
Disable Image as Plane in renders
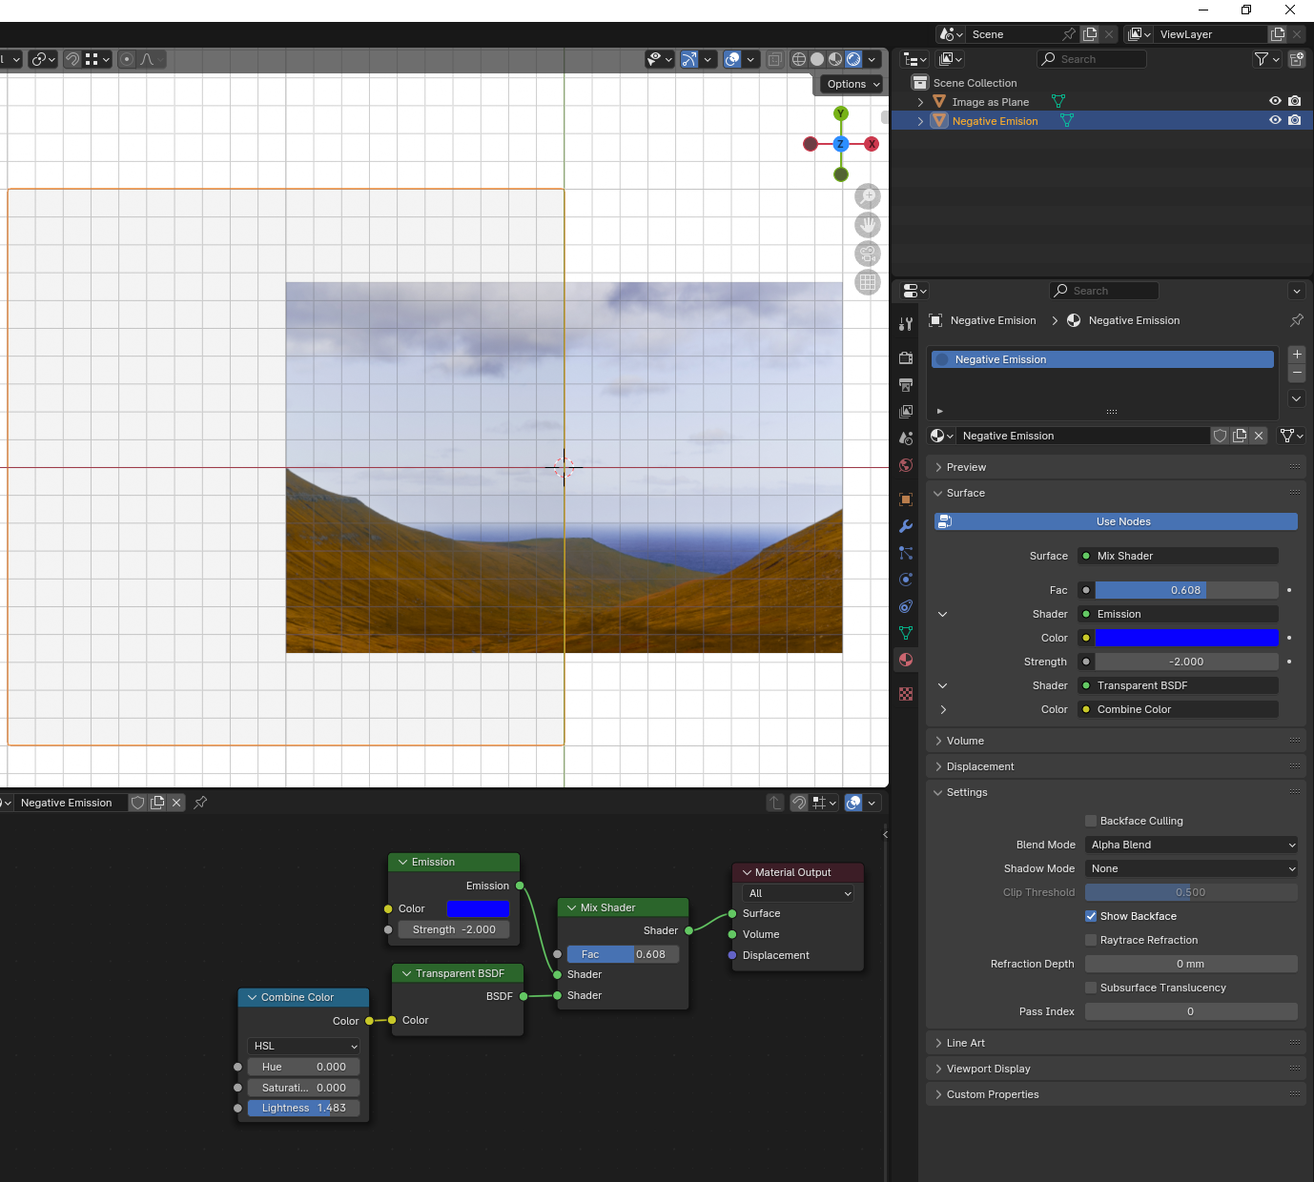tap(1294, 101)
